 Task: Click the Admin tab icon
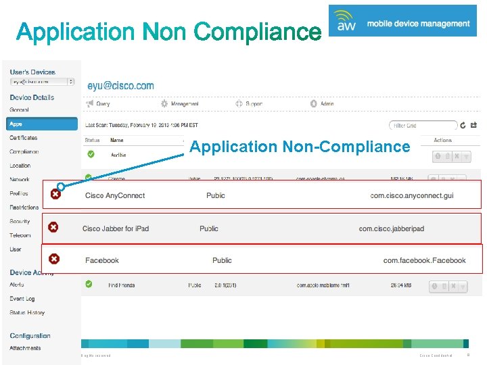click(x=313, y=103)
